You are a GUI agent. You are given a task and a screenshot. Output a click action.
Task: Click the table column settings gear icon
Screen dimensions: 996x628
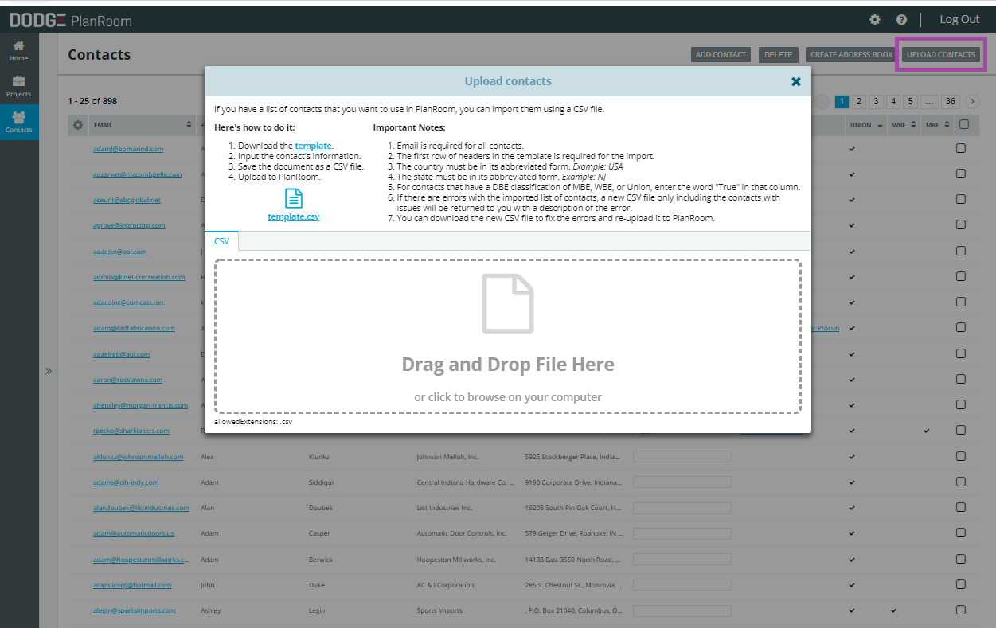click(78, 125)
